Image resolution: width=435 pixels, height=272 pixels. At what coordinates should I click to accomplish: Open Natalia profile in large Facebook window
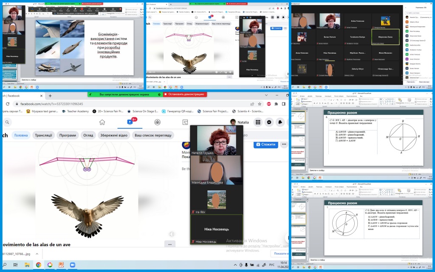pos(240,122)
